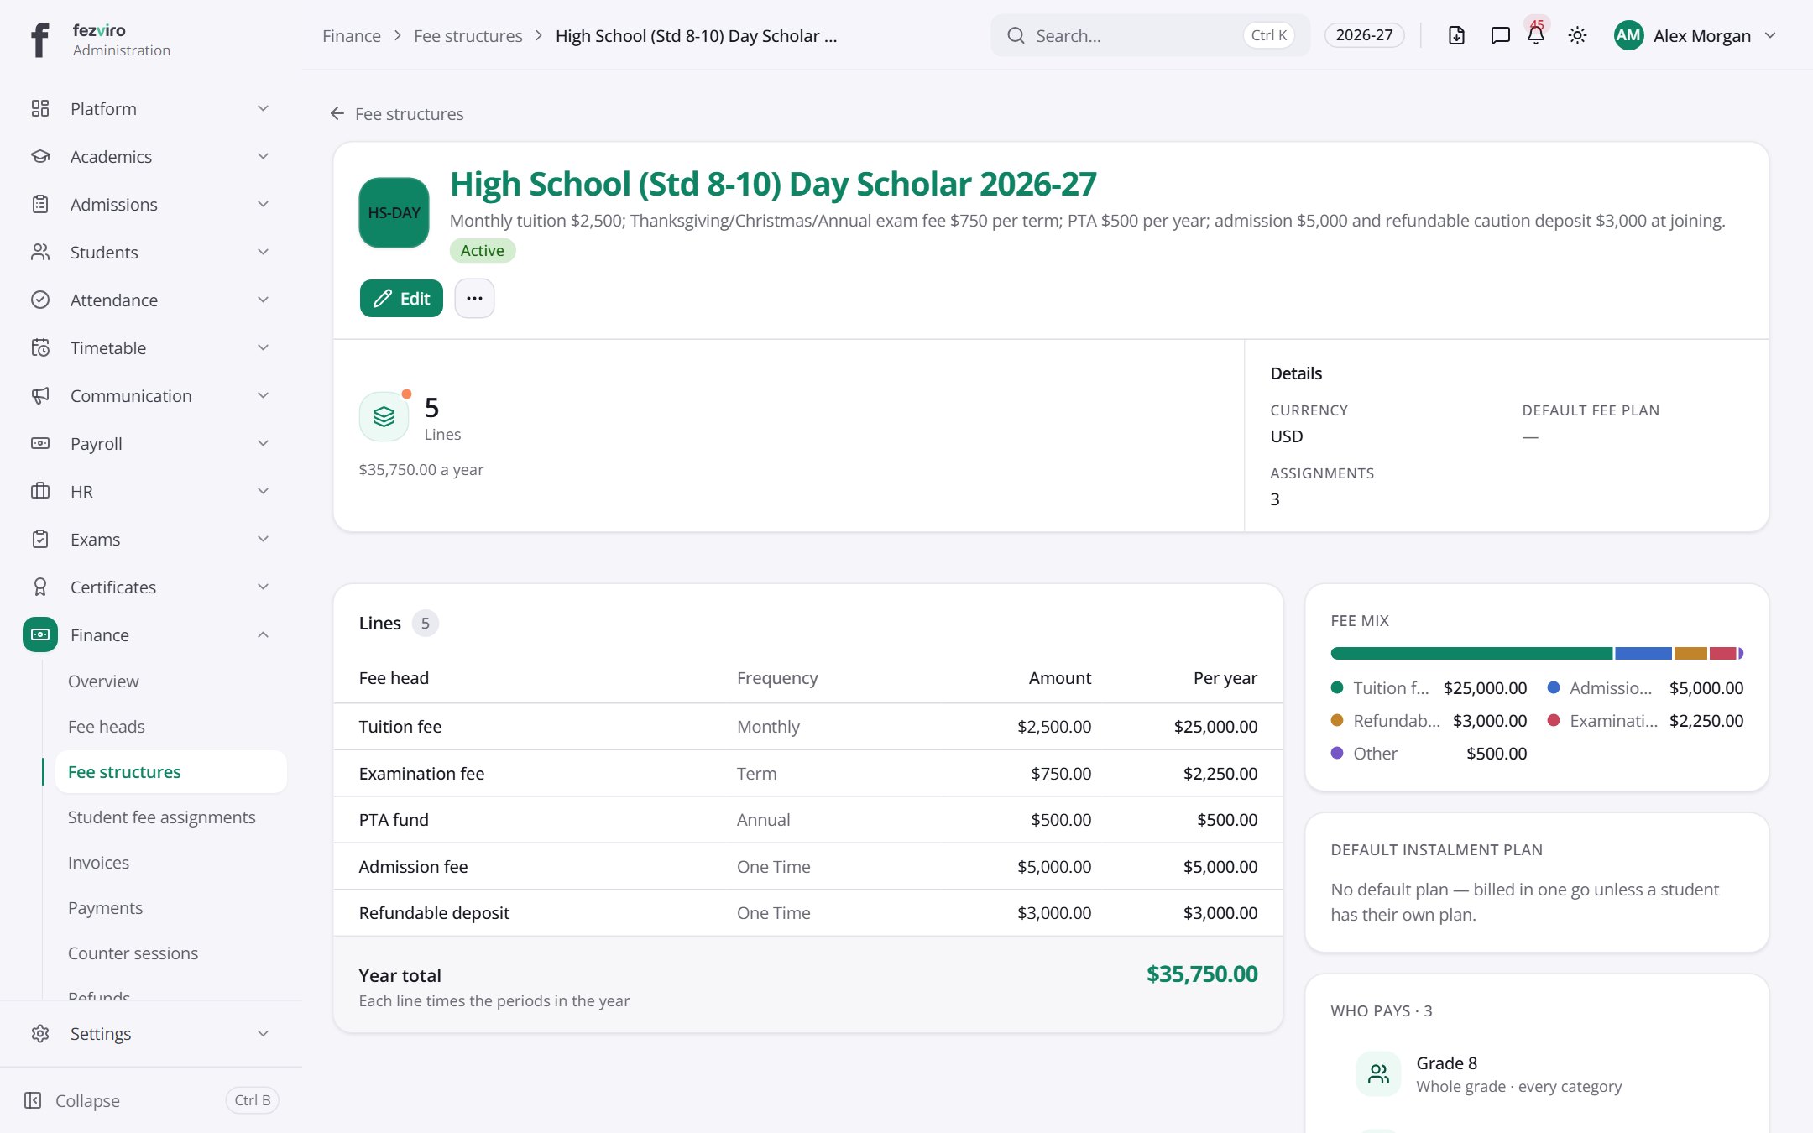
Task: Click Fee structures breadcrumb link
Action: [468, 35]
